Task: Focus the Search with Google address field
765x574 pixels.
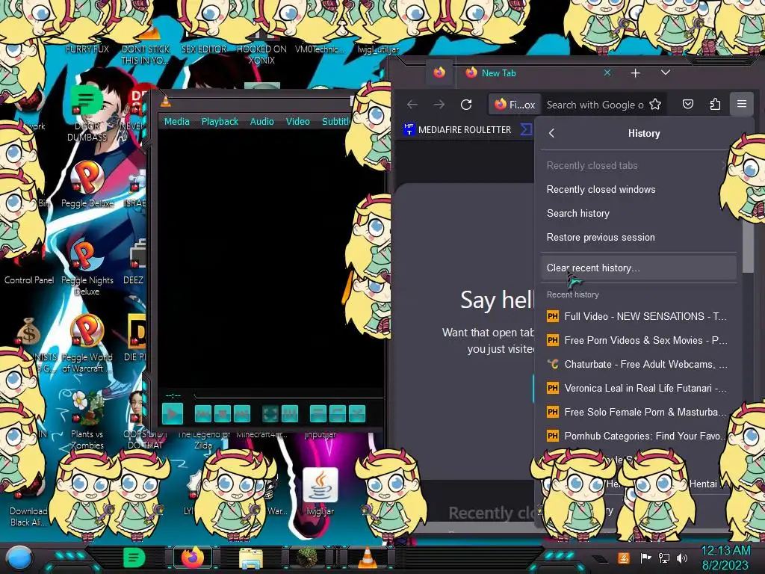Action: click(595, 105)
